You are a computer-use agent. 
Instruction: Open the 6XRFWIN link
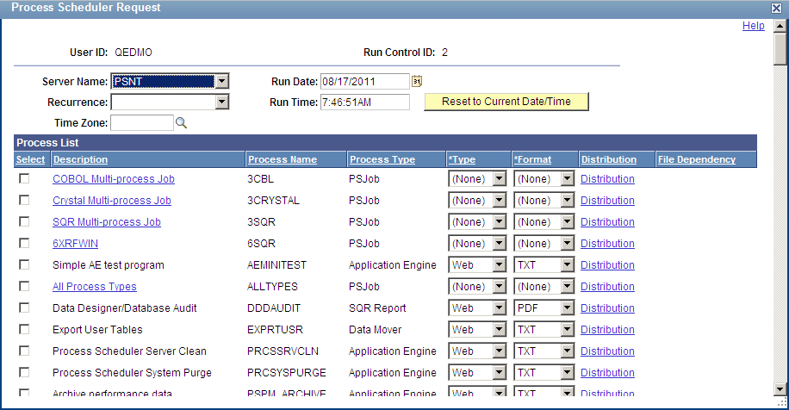point(75,244)
